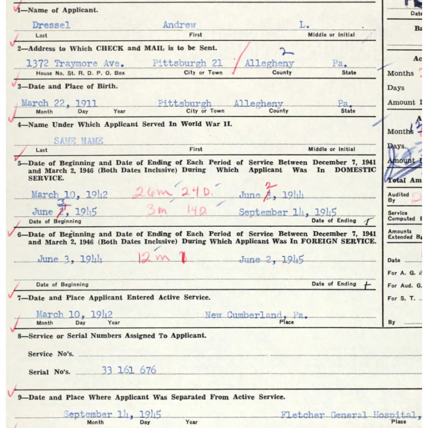Click the "House No. St. R. D. P. O. Box" caption

tap(81, 73)
